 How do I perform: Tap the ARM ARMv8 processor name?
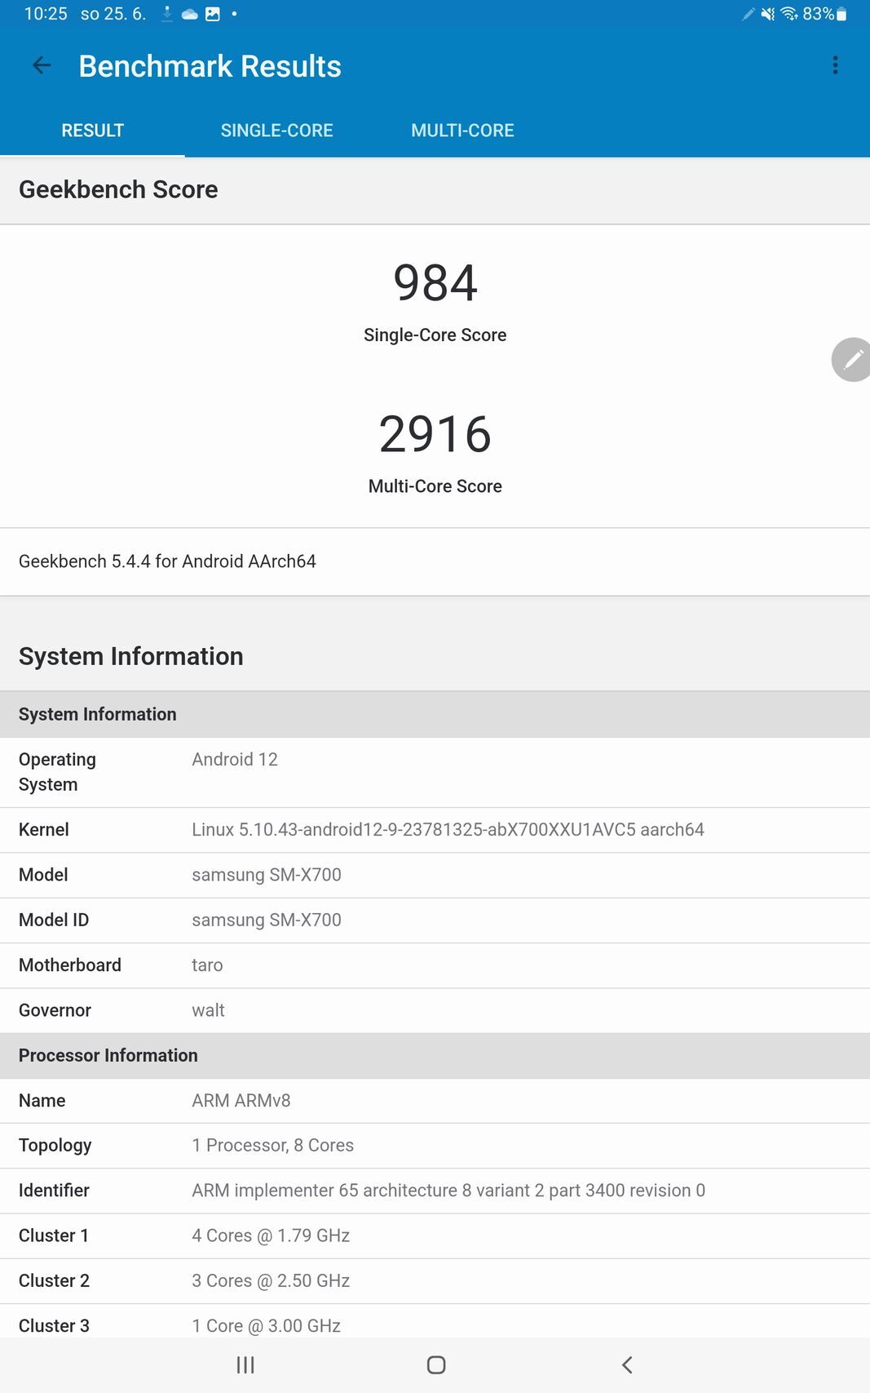tap(241, 1101)
